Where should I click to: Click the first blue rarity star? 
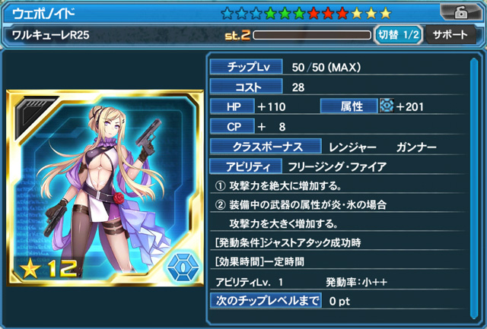pyautogui.click(x=228, y=14)
